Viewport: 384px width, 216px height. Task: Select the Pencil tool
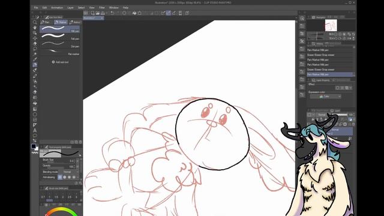click(x=35, y=70)
